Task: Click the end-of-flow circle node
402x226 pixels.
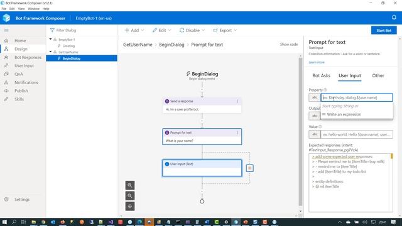Action: (x=202, y=202)
